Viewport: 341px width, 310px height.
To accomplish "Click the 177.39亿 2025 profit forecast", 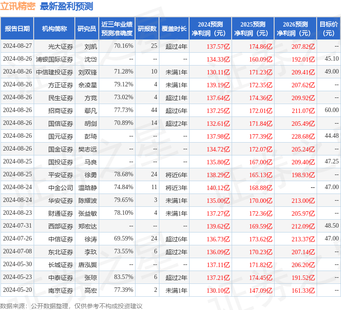I will [x=261, y=136].
